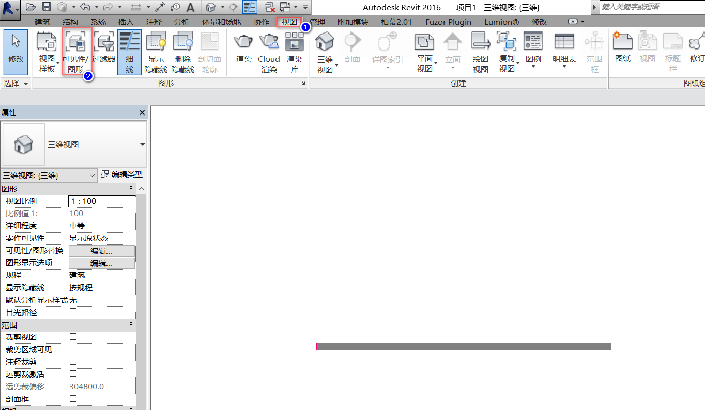Open the 可见性/图形 visibility graphics tool
Viewport: 705px width, 410px height.
[76, 52]
